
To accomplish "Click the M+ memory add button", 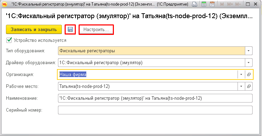I will pyautogui.click(x=230, y=4).
